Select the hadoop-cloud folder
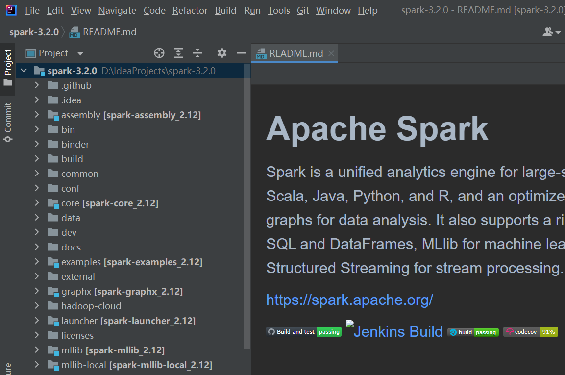The width and height of the screenshot is (565, 375). 91,306
